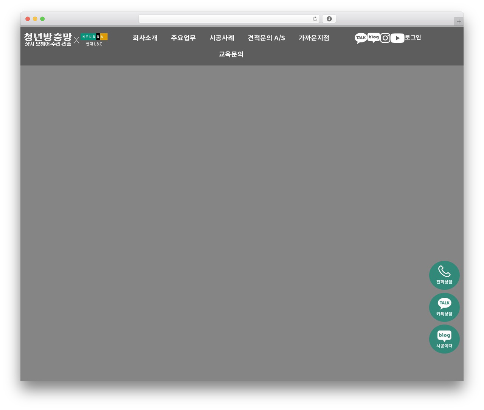484x410 pixels.
Task: Open the KakaoTalk icon in the header
Action: tap(361, 38)
